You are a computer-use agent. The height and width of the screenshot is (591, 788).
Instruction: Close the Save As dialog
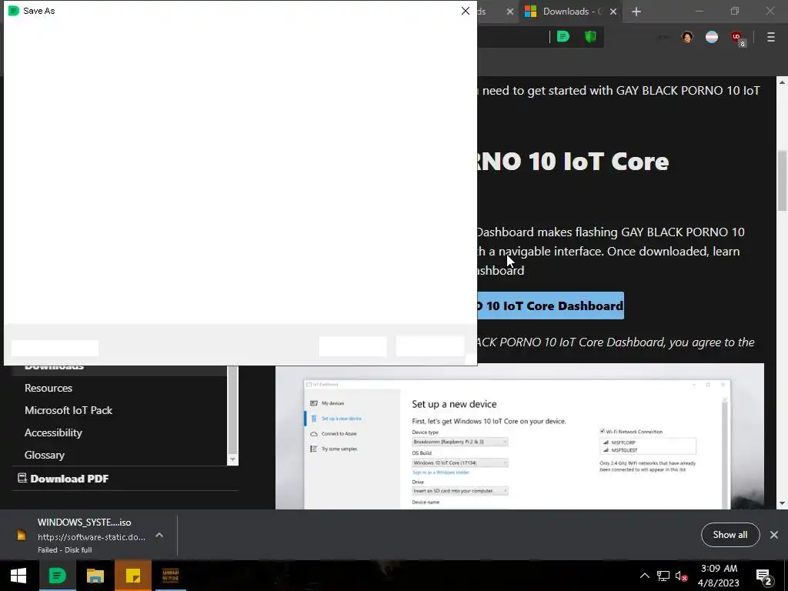tap(466, 11)
